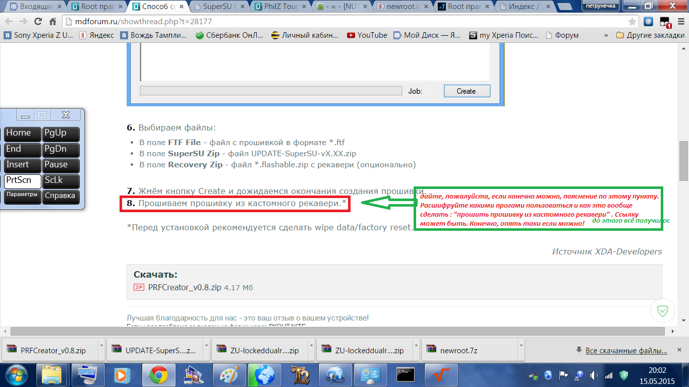Viewport: 689px width, 387px height.
Task: Click the Pause key on keypad panel
Action: click(x=61, y=165)
